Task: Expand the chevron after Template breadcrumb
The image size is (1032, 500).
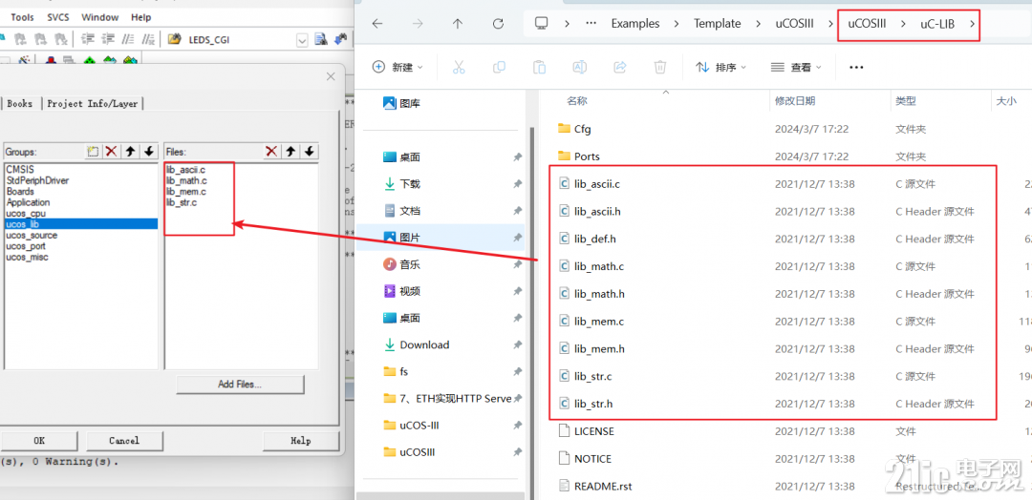Action: click(757, 24)
